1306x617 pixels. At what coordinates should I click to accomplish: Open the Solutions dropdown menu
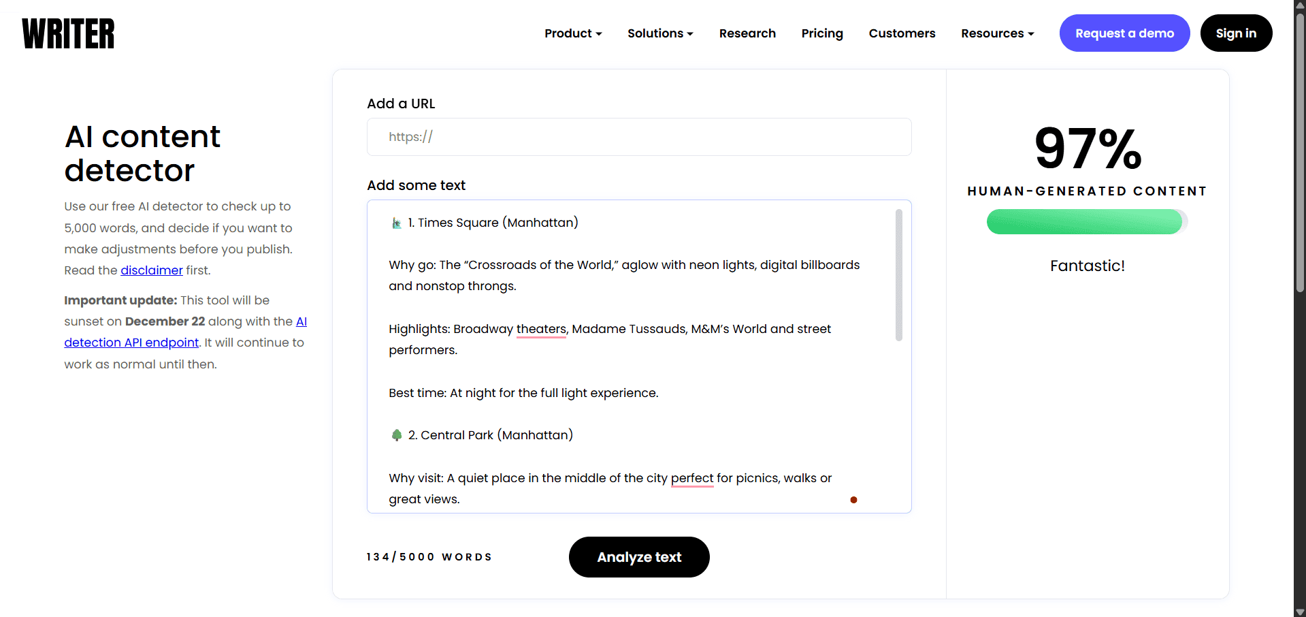click(660, 33)
